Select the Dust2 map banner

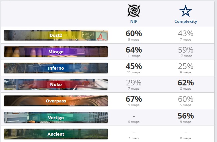coord(56,35)
